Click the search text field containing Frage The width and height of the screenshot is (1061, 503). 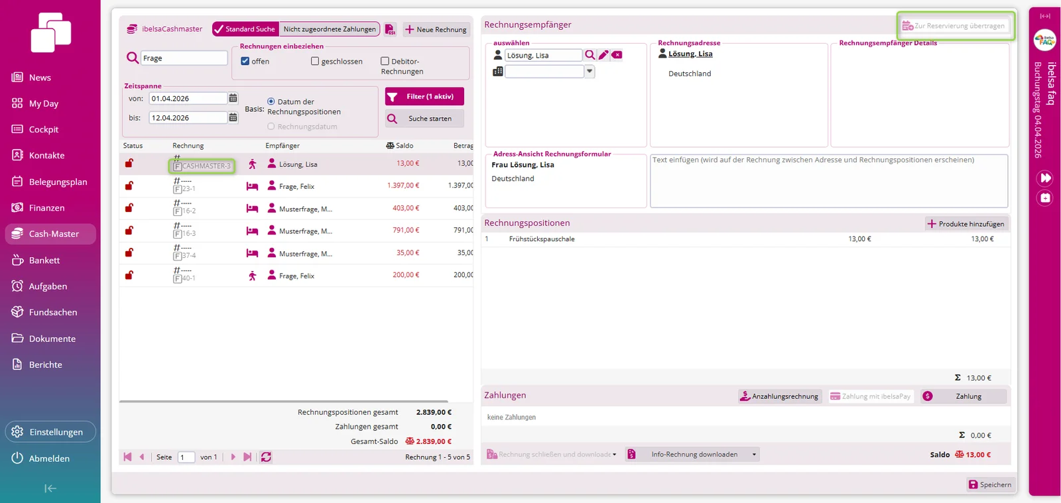pyautogui.click(x=184, y=58)
